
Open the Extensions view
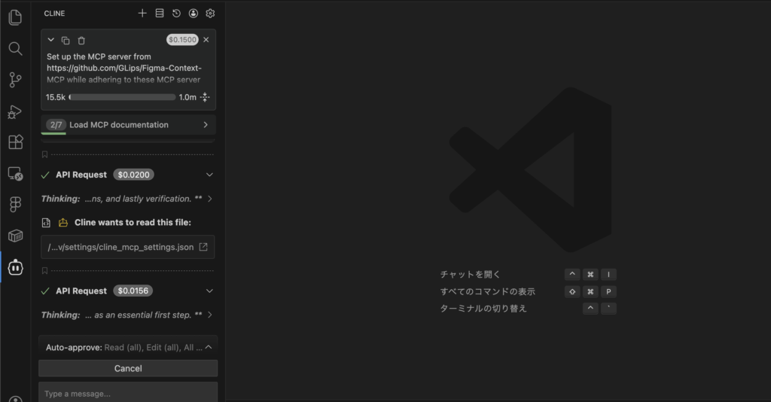point(15,142)
